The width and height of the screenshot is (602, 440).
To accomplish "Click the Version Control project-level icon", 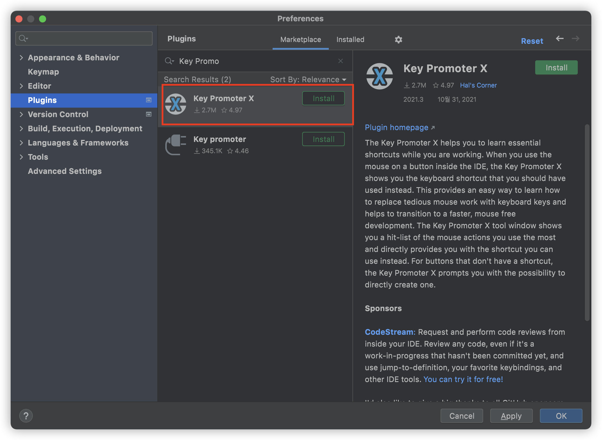I will [149, 114].
